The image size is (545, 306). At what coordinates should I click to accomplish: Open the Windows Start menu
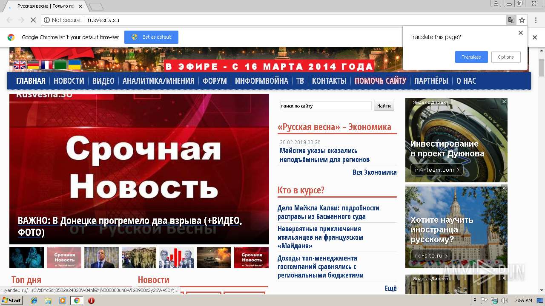[11, 300]
